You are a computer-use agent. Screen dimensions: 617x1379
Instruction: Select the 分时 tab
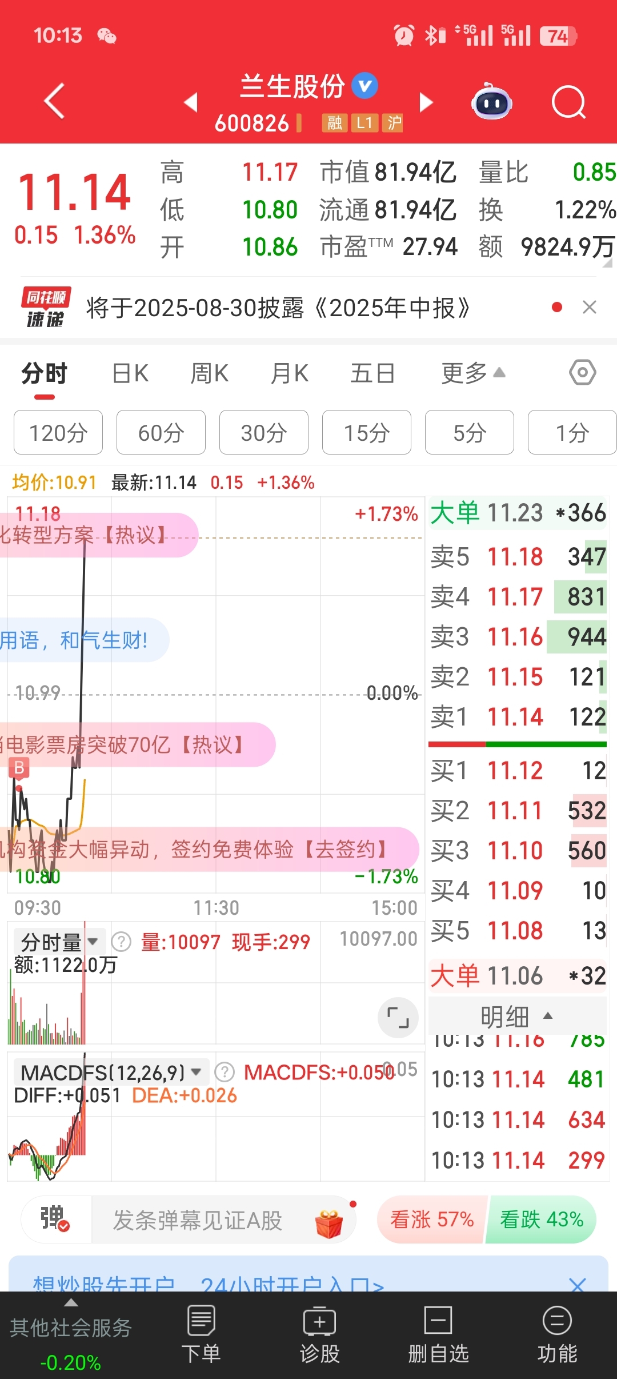[45, 373]
